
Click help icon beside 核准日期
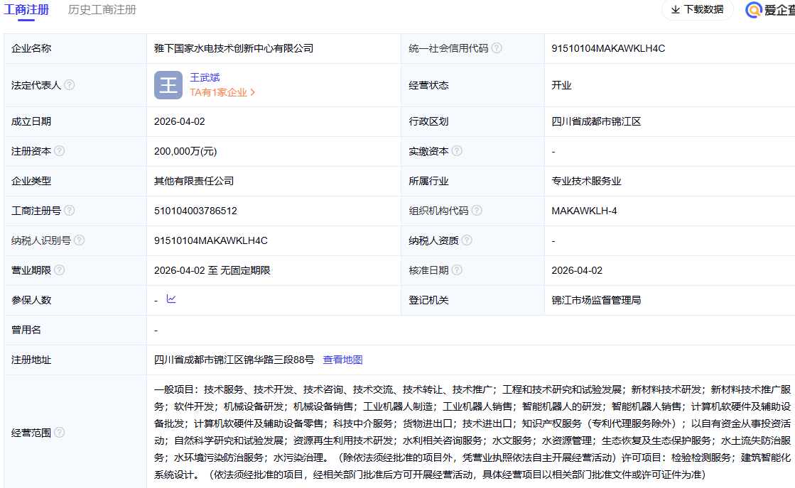coord(457,270)
